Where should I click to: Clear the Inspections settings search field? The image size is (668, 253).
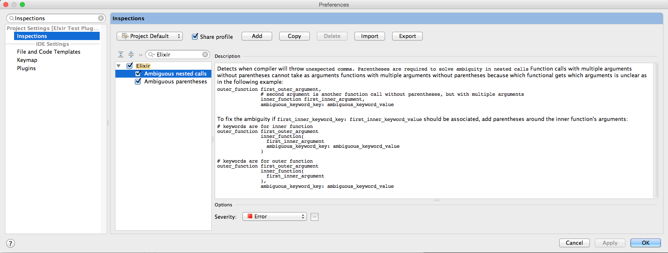pyautogui.click(x=101, y=18)
